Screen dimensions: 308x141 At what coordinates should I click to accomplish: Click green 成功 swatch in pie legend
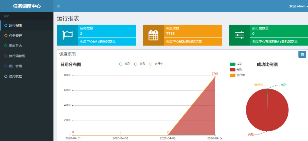(232, 64)
